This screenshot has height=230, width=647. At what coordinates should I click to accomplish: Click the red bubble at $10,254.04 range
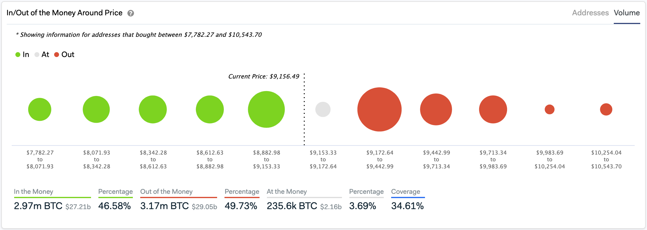coord(606,109)
